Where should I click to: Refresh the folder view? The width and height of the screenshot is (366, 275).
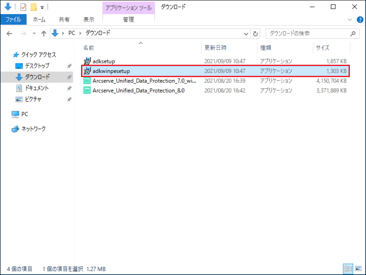tap(255, 34)
